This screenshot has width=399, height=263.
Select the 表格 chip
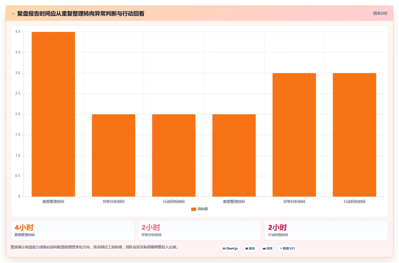250,248
